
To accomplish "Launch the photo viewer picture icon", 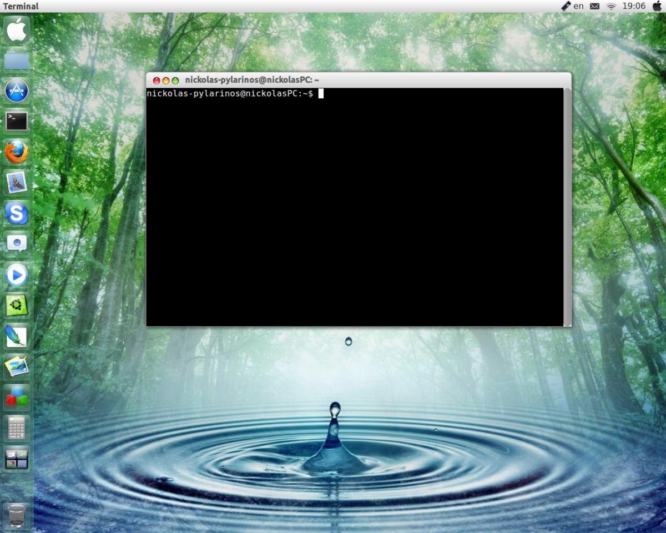I will tap(17, 366).
